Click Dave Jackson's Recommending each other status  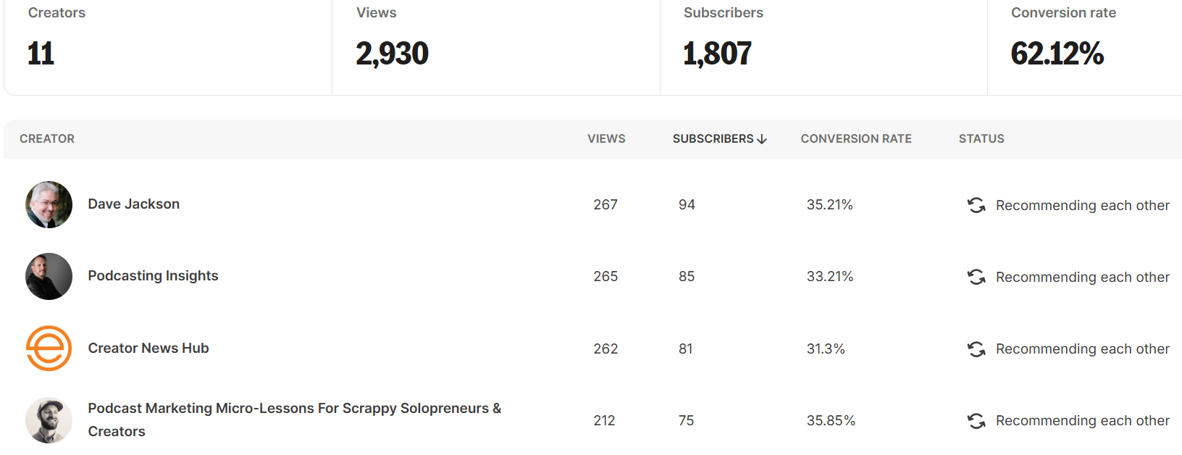1082,205
